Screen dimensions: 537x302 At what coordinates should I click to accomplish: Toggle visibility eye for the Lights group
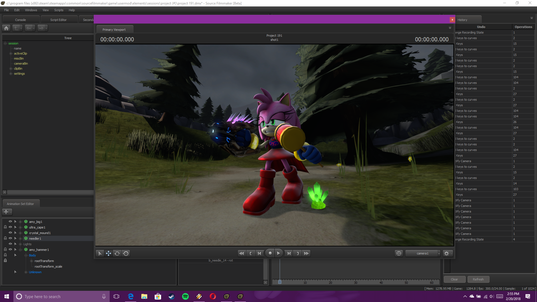coord(10,244)
